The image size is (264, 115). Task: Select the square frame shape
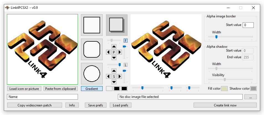pyautogui.click(x=92, y=25)
